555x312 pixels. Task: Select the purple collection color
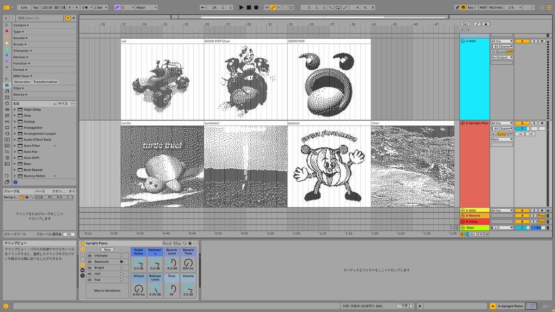point(6,61)
